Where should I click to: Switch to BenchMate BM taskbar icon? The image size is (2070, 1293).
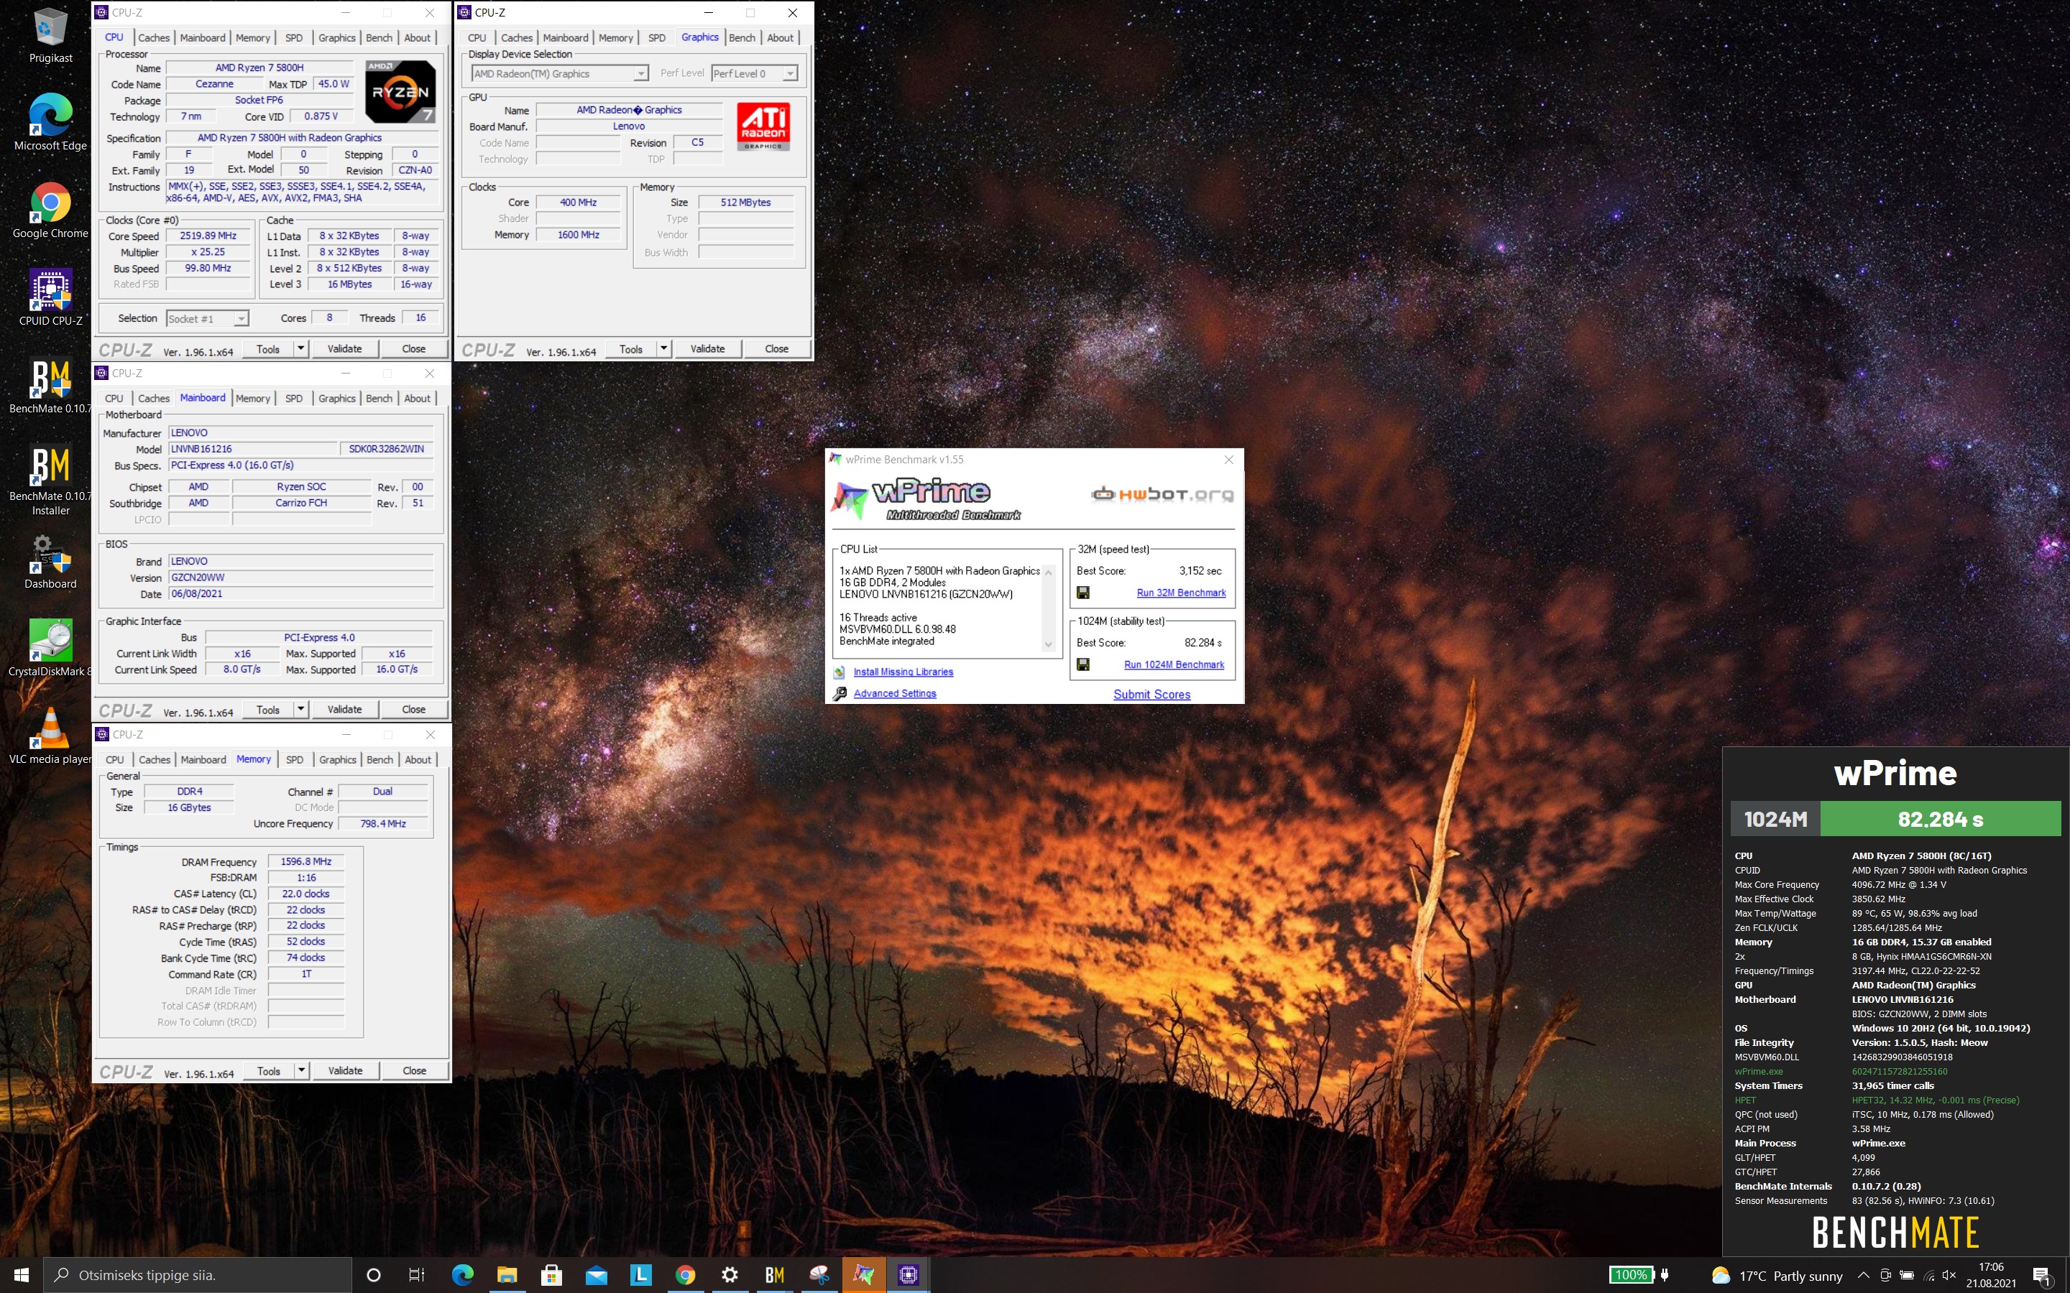tap(774, 1275)
